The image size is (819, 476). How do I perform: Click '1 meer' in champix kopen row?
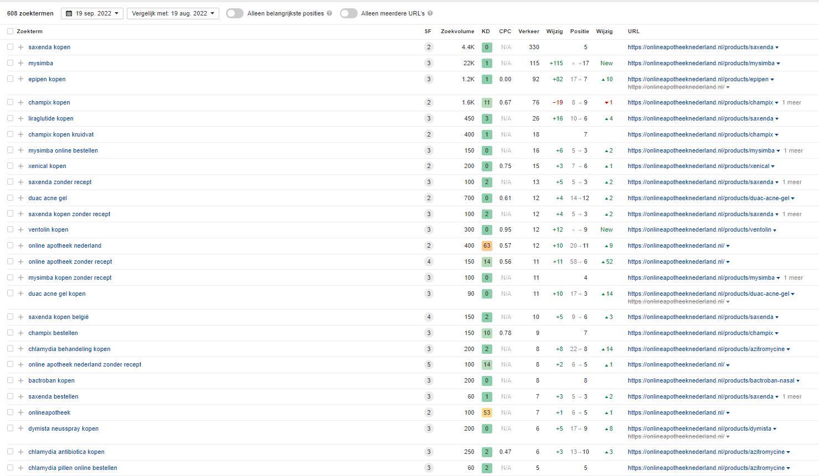[x=792, y=102]
